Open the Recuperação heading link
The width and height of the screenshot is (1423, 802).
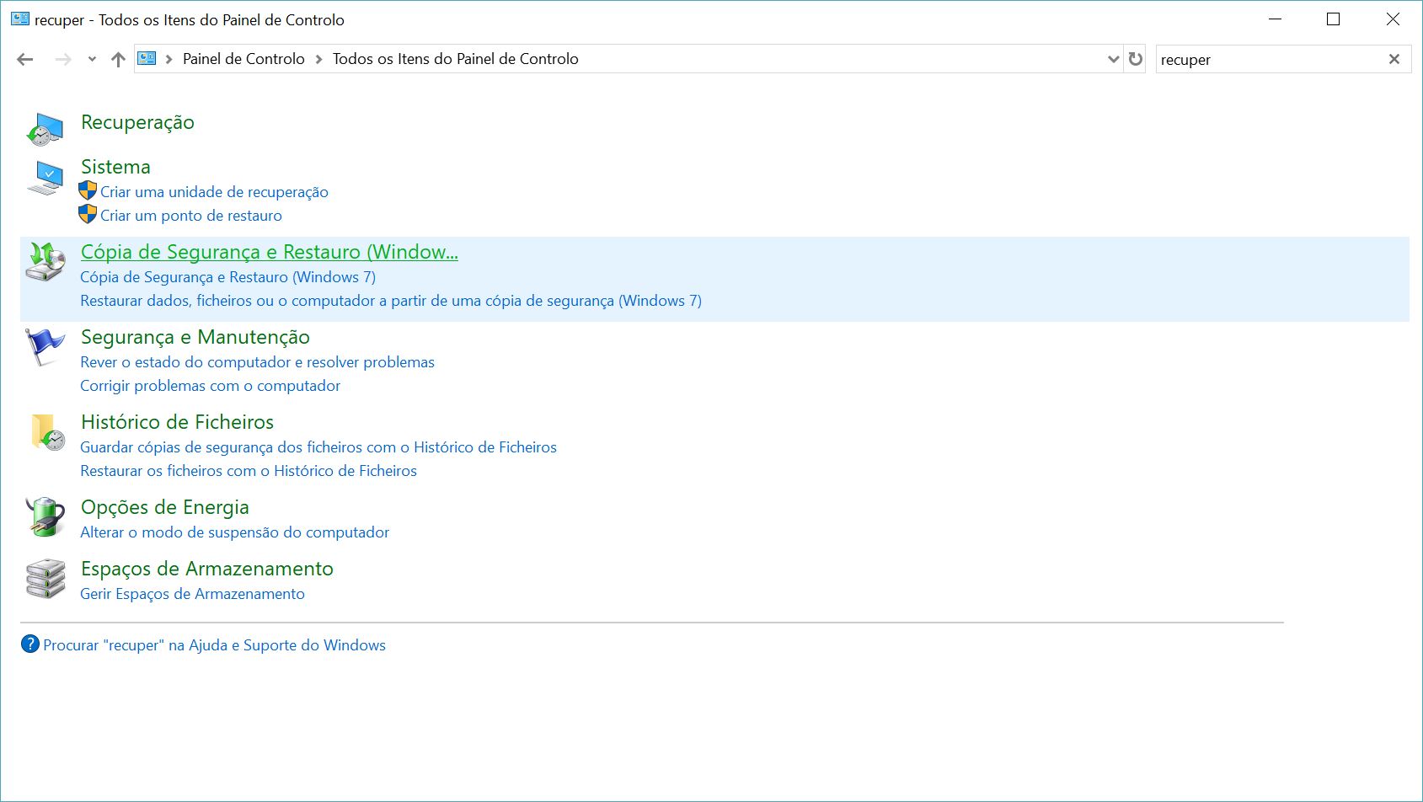tap(137, 122)
